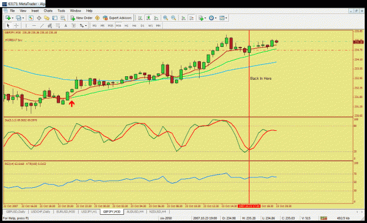Expand the Templates dropdown arrow

226,18
